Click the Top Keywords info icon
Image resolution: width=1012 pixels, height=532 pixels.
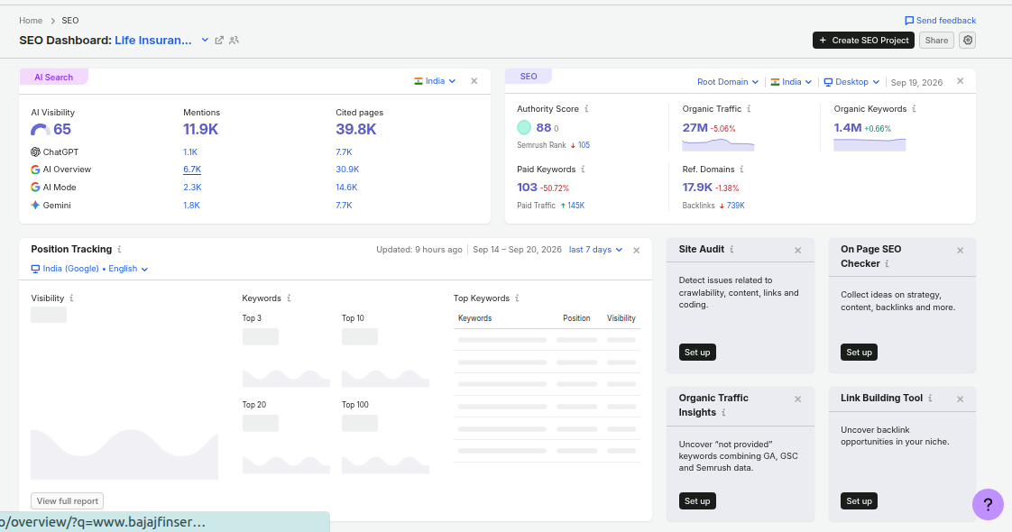517,298
